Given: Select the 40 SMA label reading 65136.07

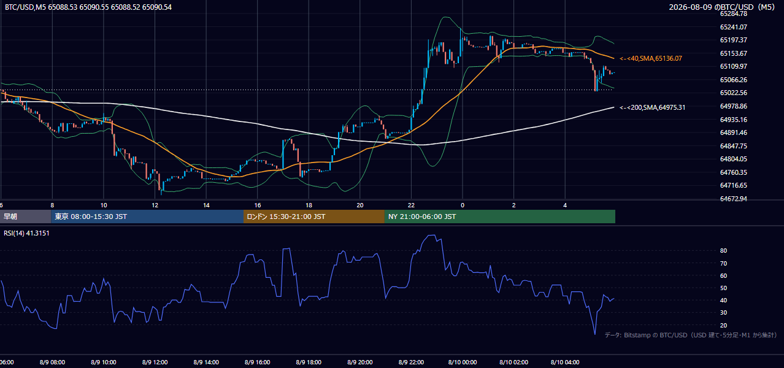Looking at the screenshot, I should pos(651,58).
